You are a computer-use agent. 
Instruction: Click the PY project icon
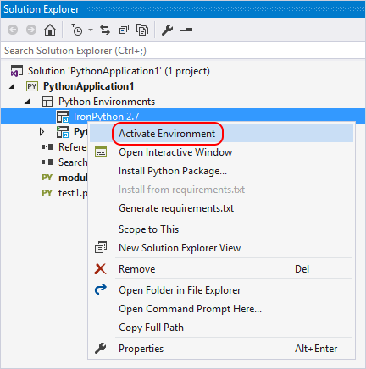(32, 86)
